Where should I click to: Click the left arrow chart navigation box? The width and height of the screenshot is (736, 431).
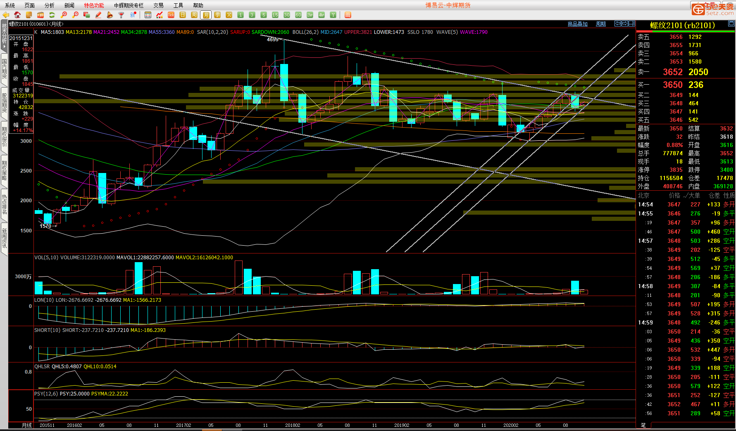(618, 24)
